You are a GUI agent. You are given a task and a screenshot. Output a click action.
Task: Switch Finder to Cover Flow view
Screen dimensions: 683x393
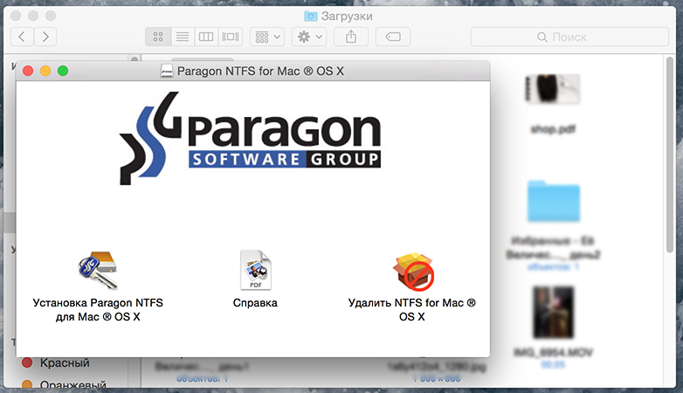[x=231, y=37]
